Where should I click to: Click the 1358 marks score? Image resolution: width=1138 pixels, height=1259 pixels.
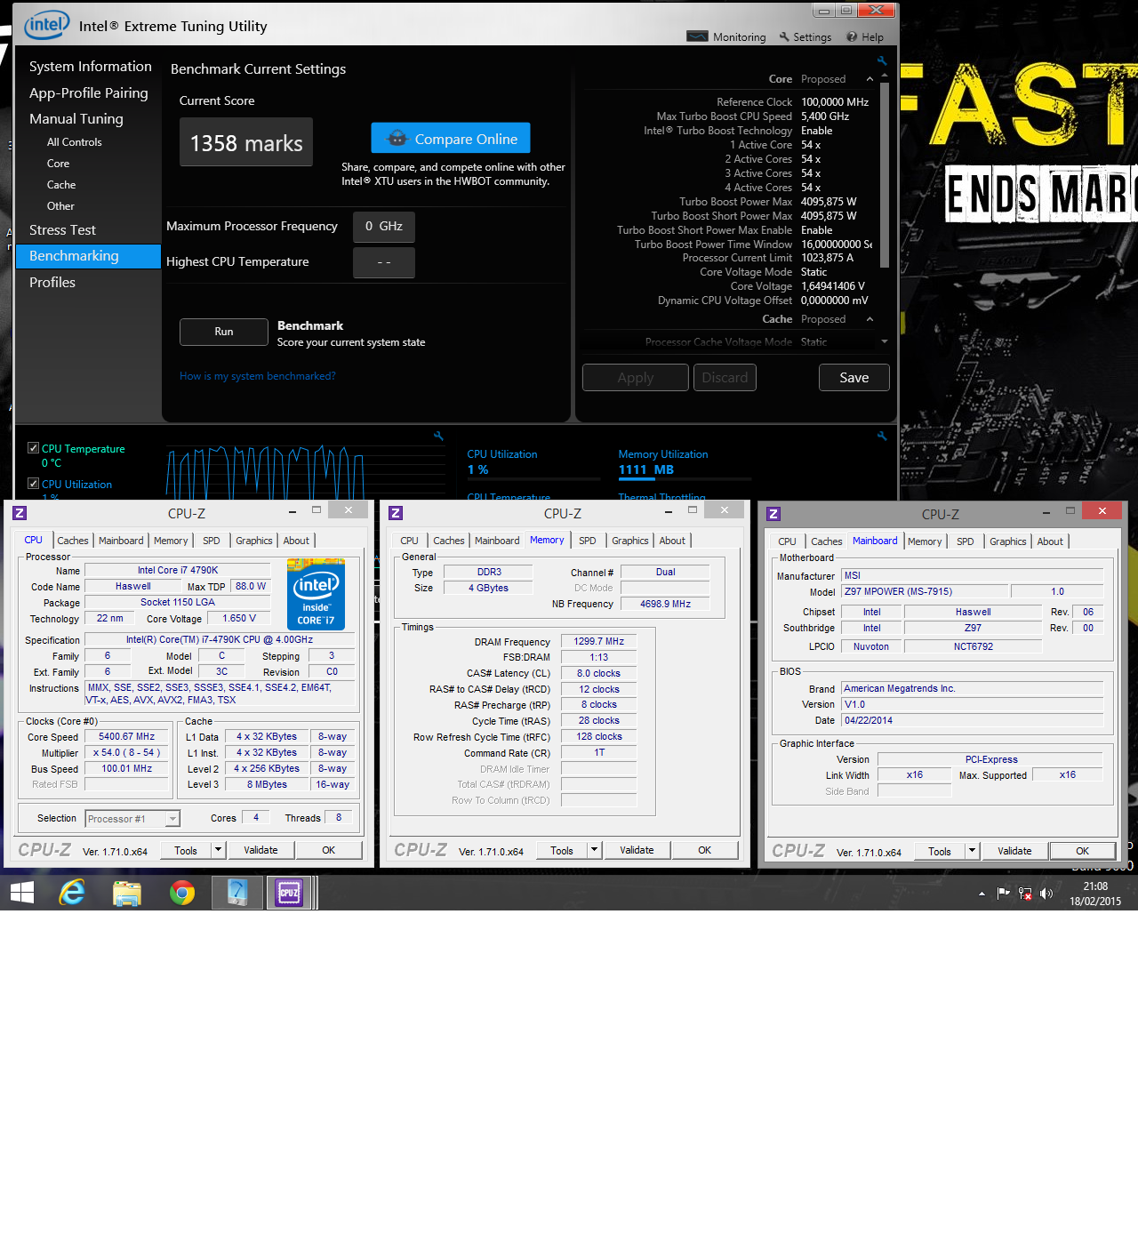[x=246, y=142]
